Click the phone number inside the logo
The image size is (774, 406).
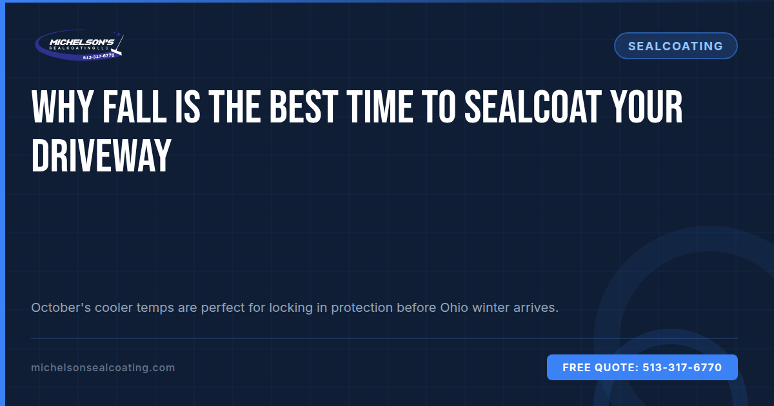(x=99, y=56)
